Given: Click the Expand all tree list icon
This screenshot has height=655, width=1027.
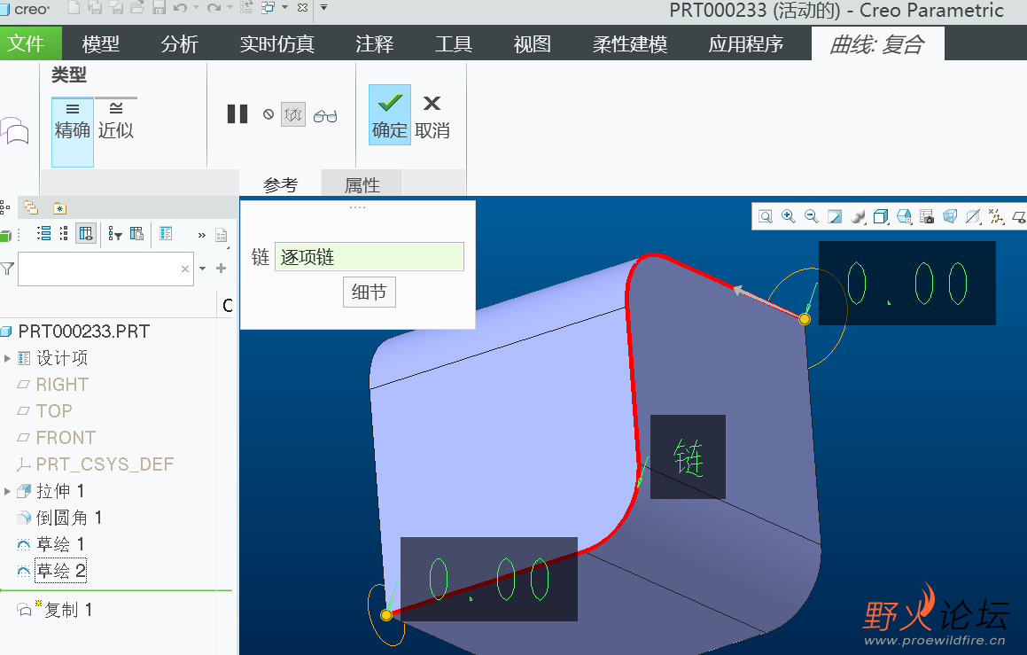Looking at the screenshot, I should [x=44, y=233].
